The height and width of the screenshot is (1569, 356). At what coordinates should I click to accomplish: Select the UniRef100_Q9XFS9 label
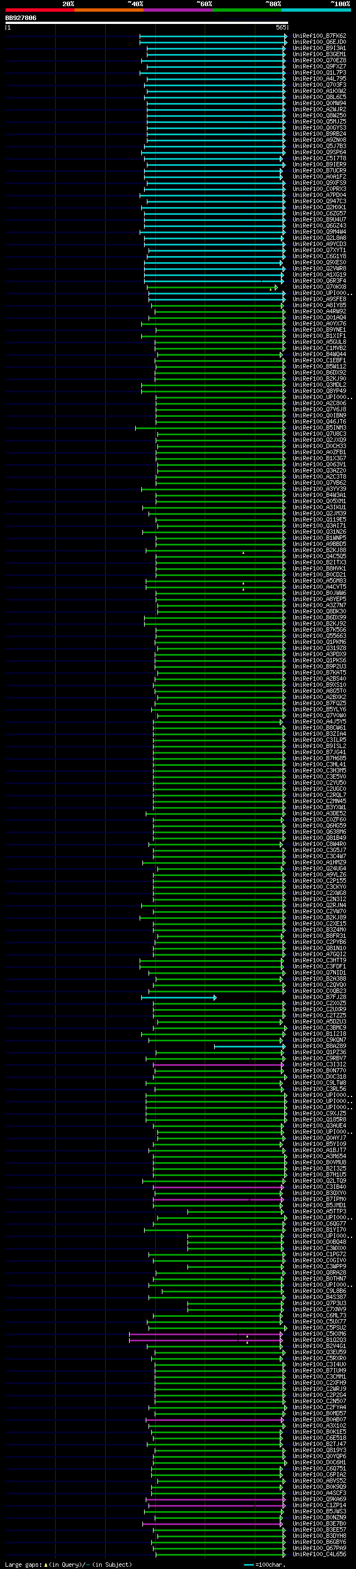click(x=319, y=183)
